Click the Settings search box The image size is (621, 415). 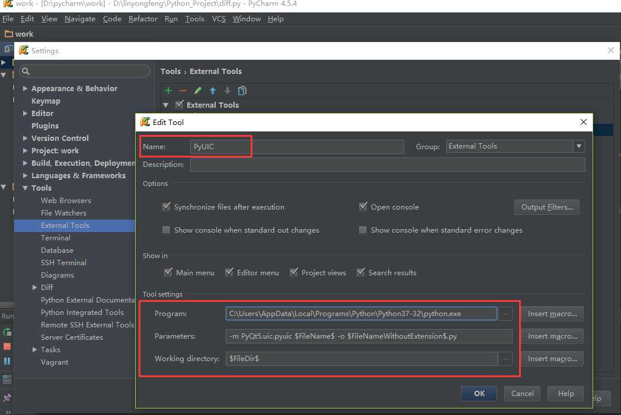click(x=85, y=71)
